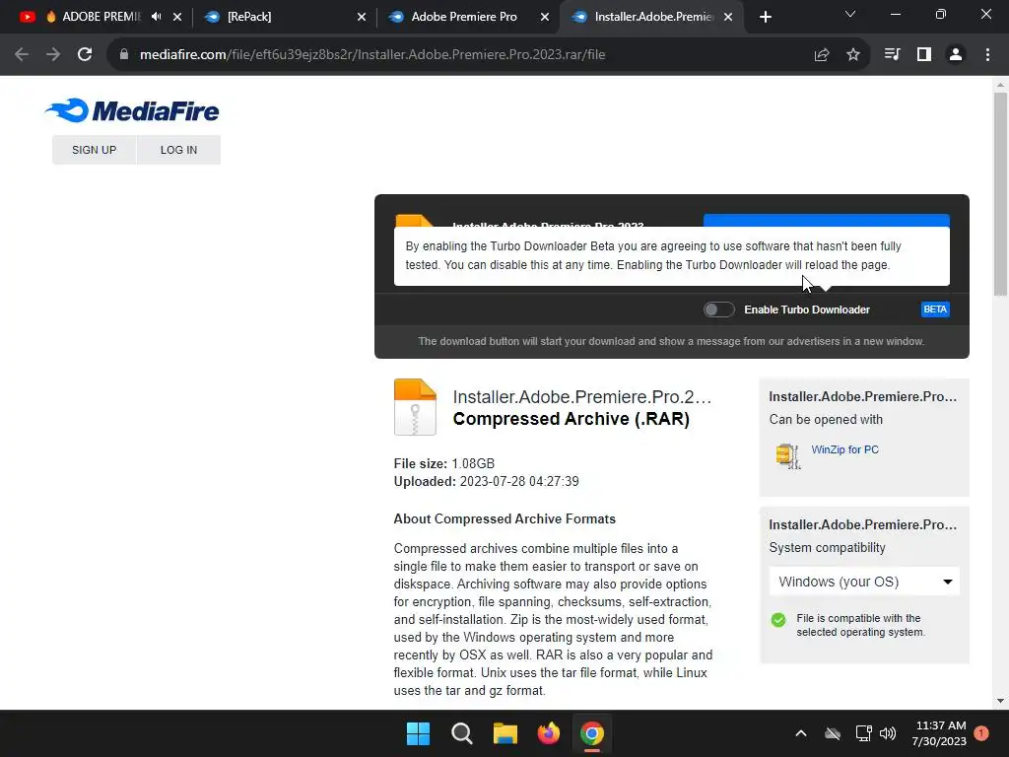1009x757 pixels.
Task: Click the 'Can be opened with' label
Action: coord(826,420)
